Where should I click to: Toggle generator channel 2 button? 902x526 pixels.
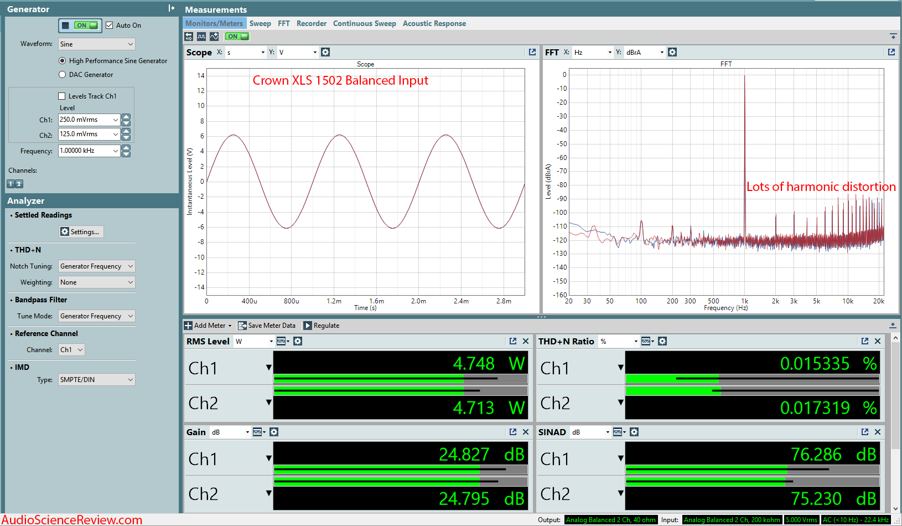coord(19,184)
